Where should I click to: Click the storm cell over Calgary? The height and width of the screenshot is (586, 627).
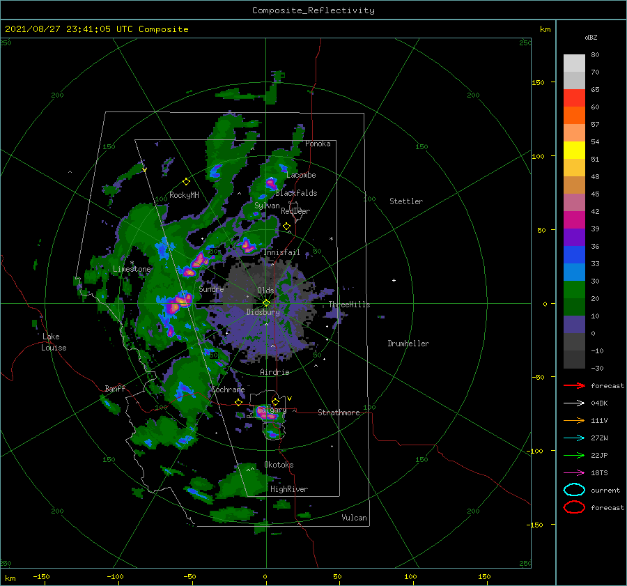click(268, 415)
